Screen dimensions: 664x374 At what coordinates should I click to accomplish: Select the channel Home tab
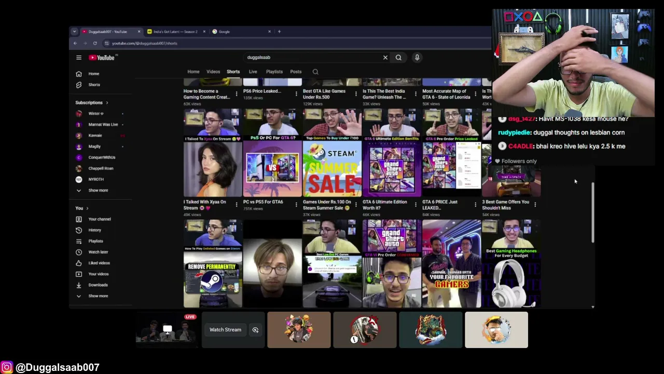tap(193, 72)
